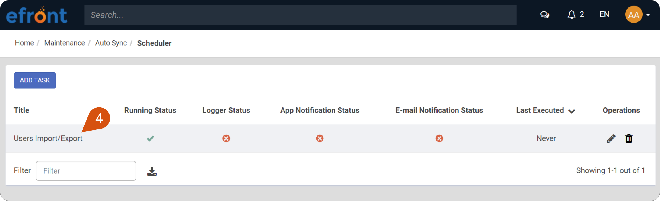The image size is (660, 201).
Task: Export table using the download icon
Action: pyautogui.click(x=152, y=171)
